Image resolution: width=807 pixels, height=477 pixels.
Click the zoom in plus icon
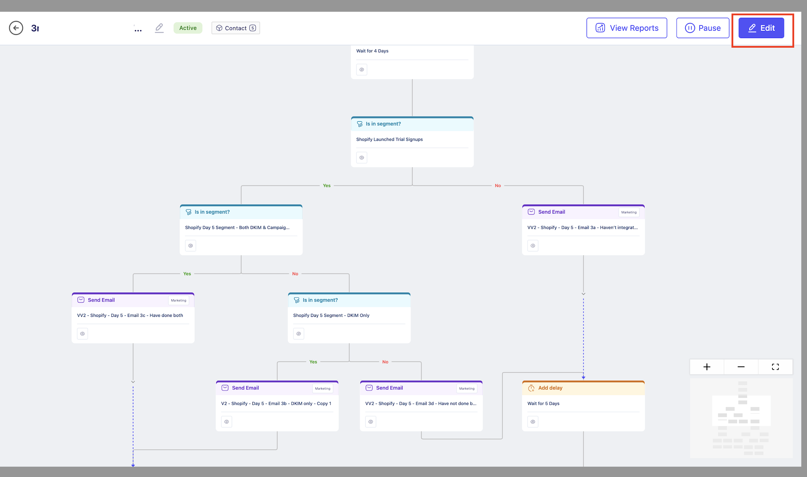[x=707, y=367]
